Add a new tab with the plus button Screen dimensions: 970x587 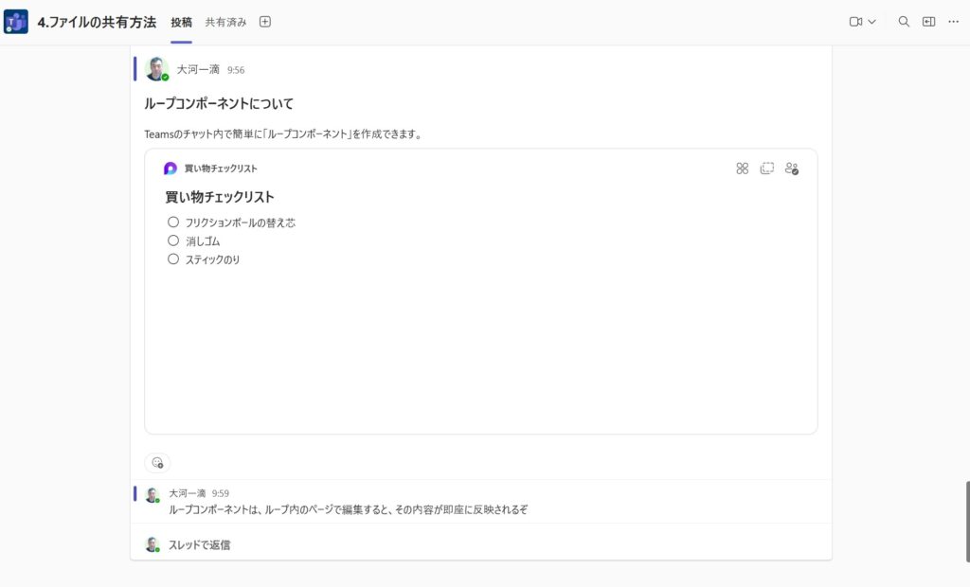point(264,21)
